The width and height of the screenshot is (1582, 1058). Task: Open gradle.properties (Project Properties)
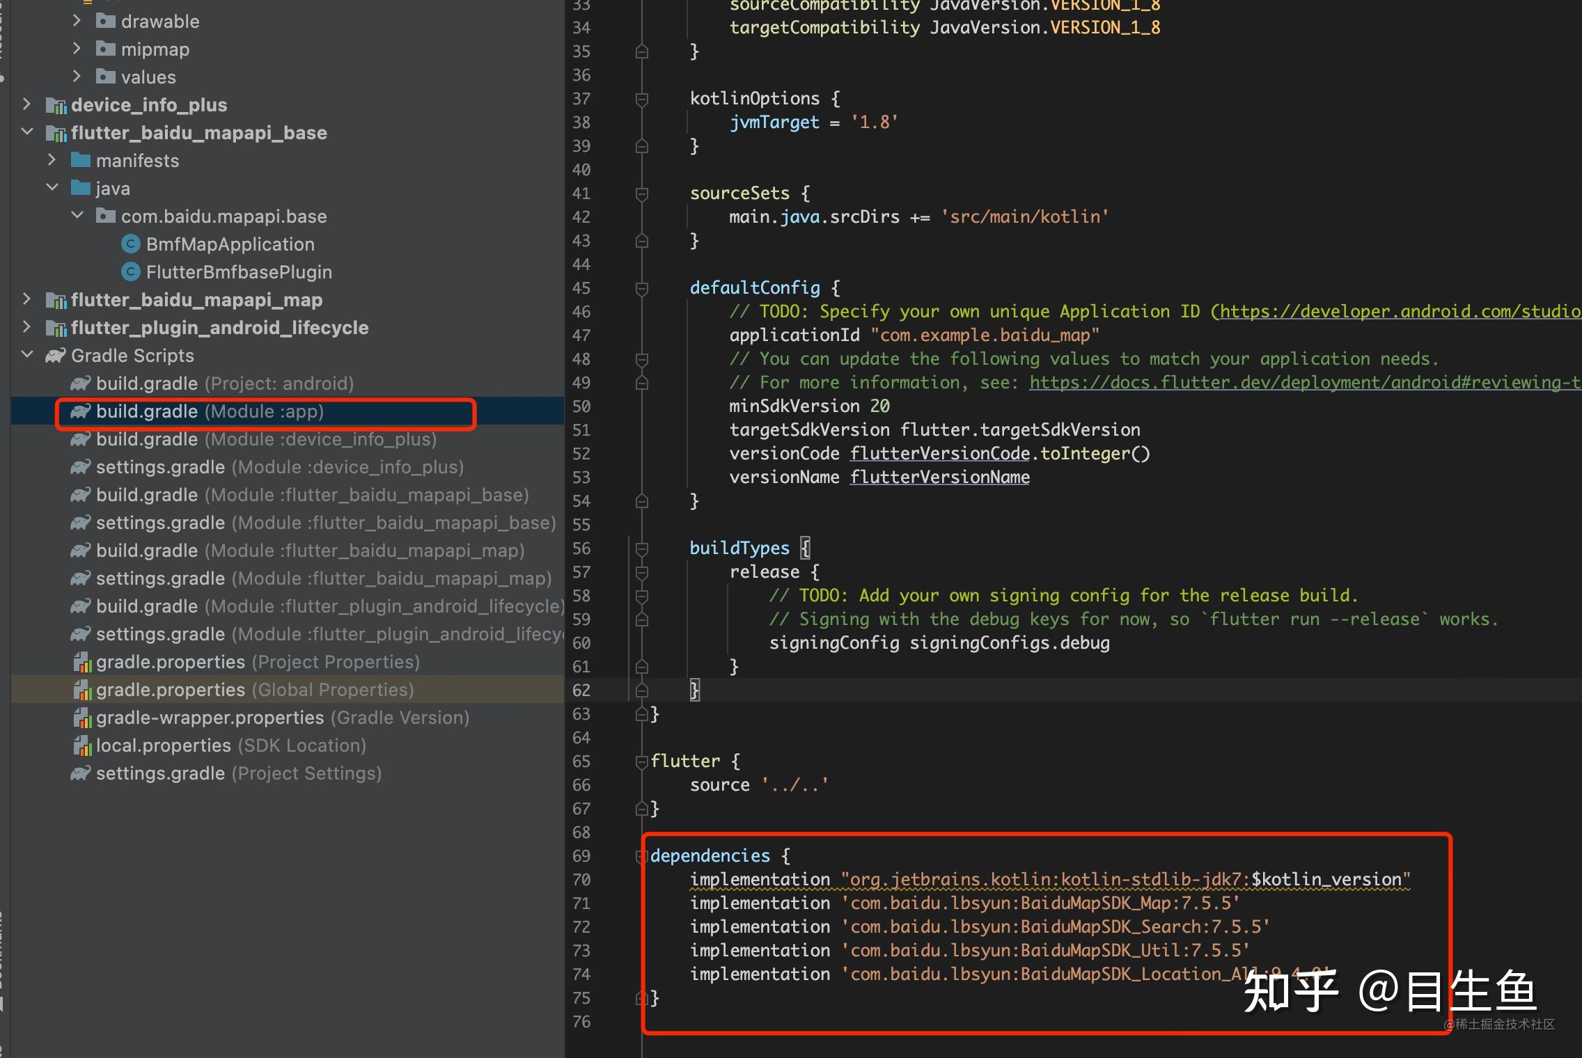(x=258, y=662)
